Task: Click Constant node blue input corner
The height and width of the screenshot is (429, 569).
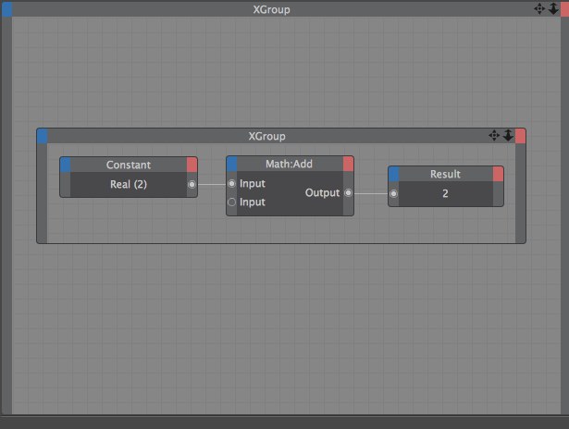Action: tap(66, 165)
